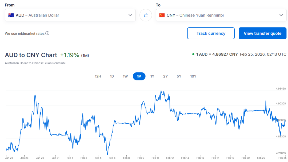The width and height of the screenshot is (288, 162).
Task: Expand the From currency dropdown chevron
Action: 130,15
